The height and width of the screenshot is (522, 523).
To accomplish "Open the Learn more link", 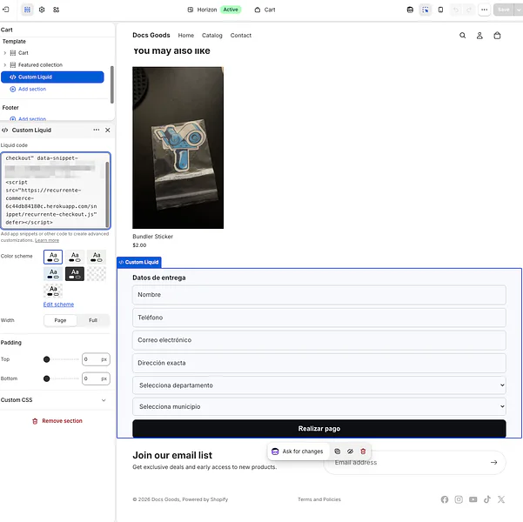I will (47, 240).
